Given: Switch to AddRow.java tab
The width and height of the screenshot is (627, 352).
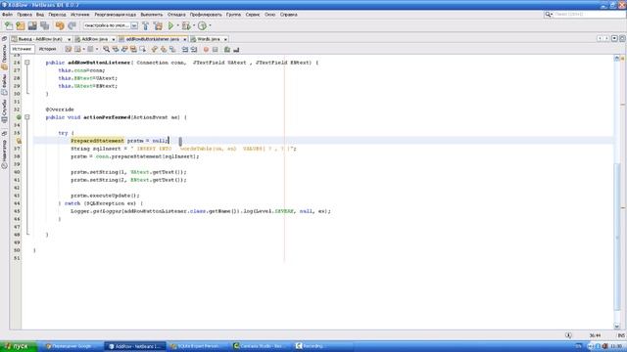Looking at the screenshot, I should [94, 39].
